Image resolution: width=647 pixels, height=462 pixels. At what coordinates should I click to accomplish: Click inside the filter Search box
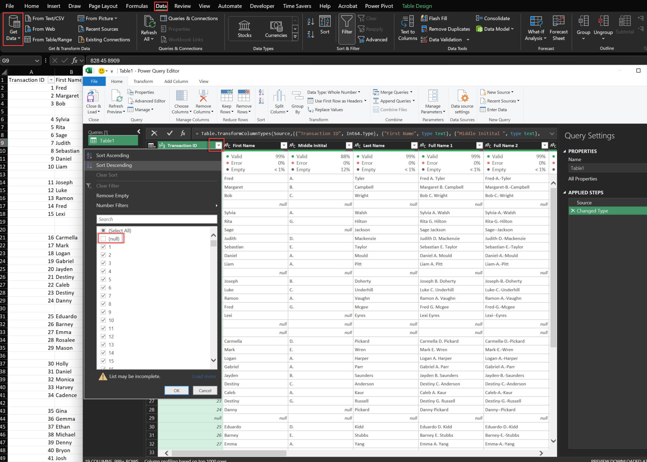(156, 219)
